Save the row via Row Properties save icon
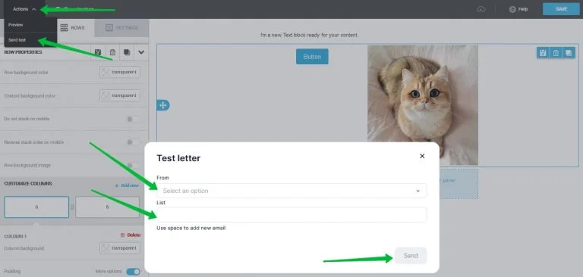 (x=98, y=52)
